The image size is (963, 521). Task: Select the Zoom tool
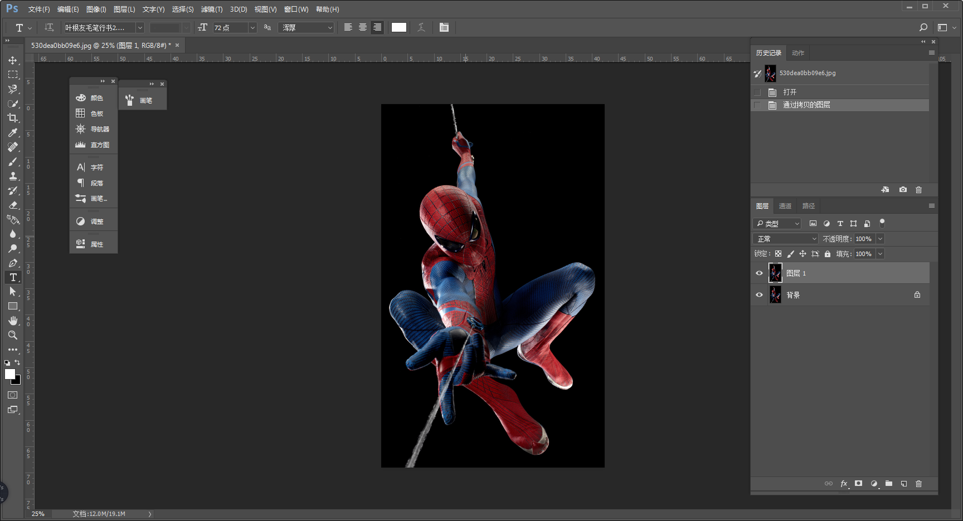pyautogui.click(x=12, y=335)
